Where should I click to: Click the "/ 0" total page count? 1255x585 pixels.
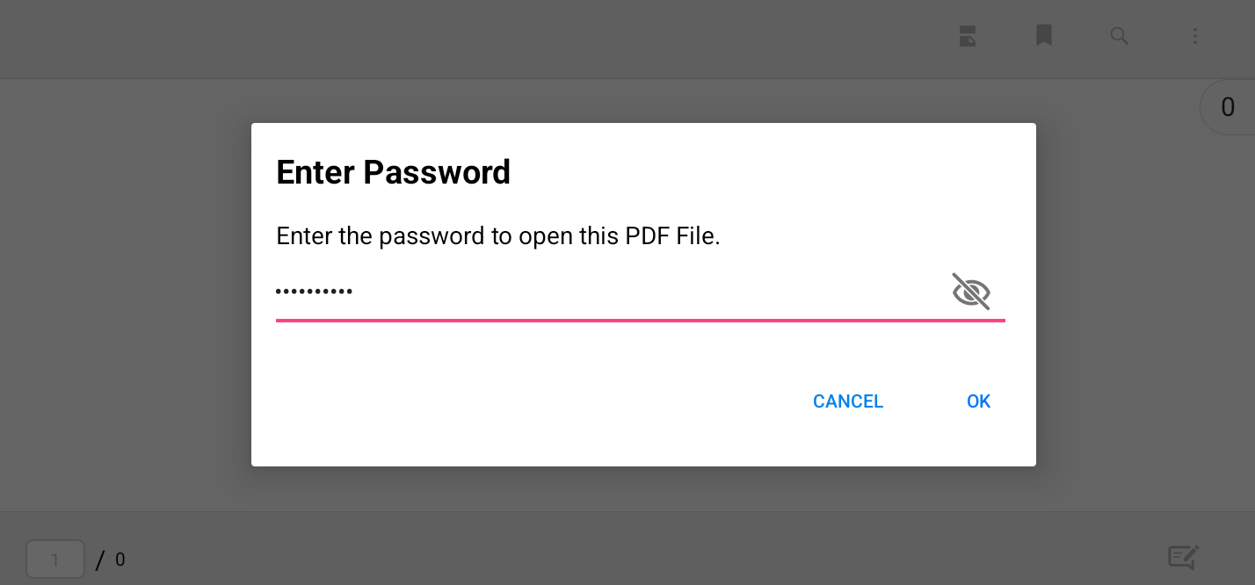pyautogui.click(x=112, y=560)
